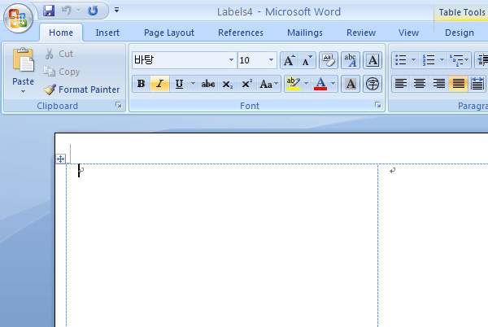Open the Undo history dropdown arrow

78,11
